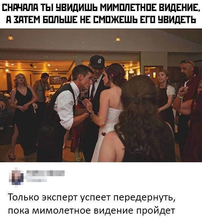The width and height of the screenshot is (202, 221).
Task: Click the right ceiling lamp in the photo
Action: (x=118, y=39)
